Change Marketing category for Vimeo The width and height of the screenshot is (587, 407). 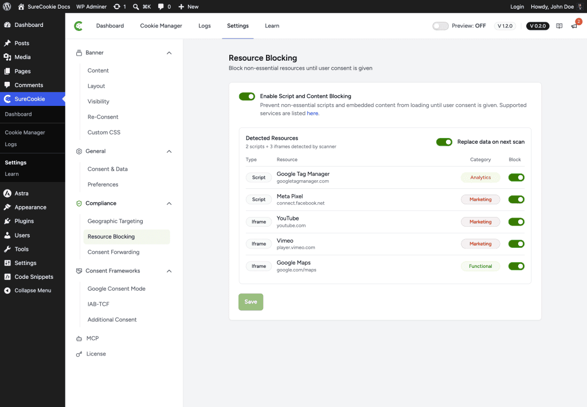(480, 244)
